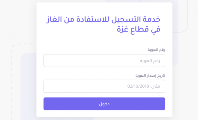Click the placeholder text مثال: 02/10/2018
Viewport: 198px width, 120px height.
pyautogui.click(x=144, y=86)
